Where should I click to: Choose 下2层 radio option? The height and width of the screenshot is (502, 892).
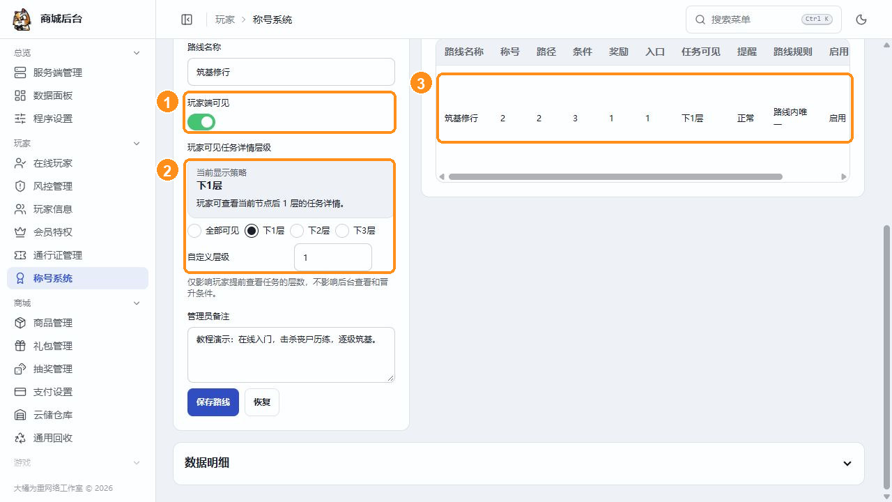coord(297,230)
